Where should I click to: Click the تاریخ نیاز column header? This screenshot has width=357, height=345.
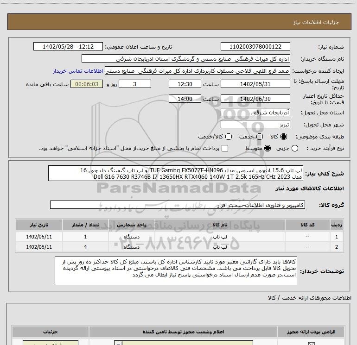pyautogui.click(x=39, y=225)
